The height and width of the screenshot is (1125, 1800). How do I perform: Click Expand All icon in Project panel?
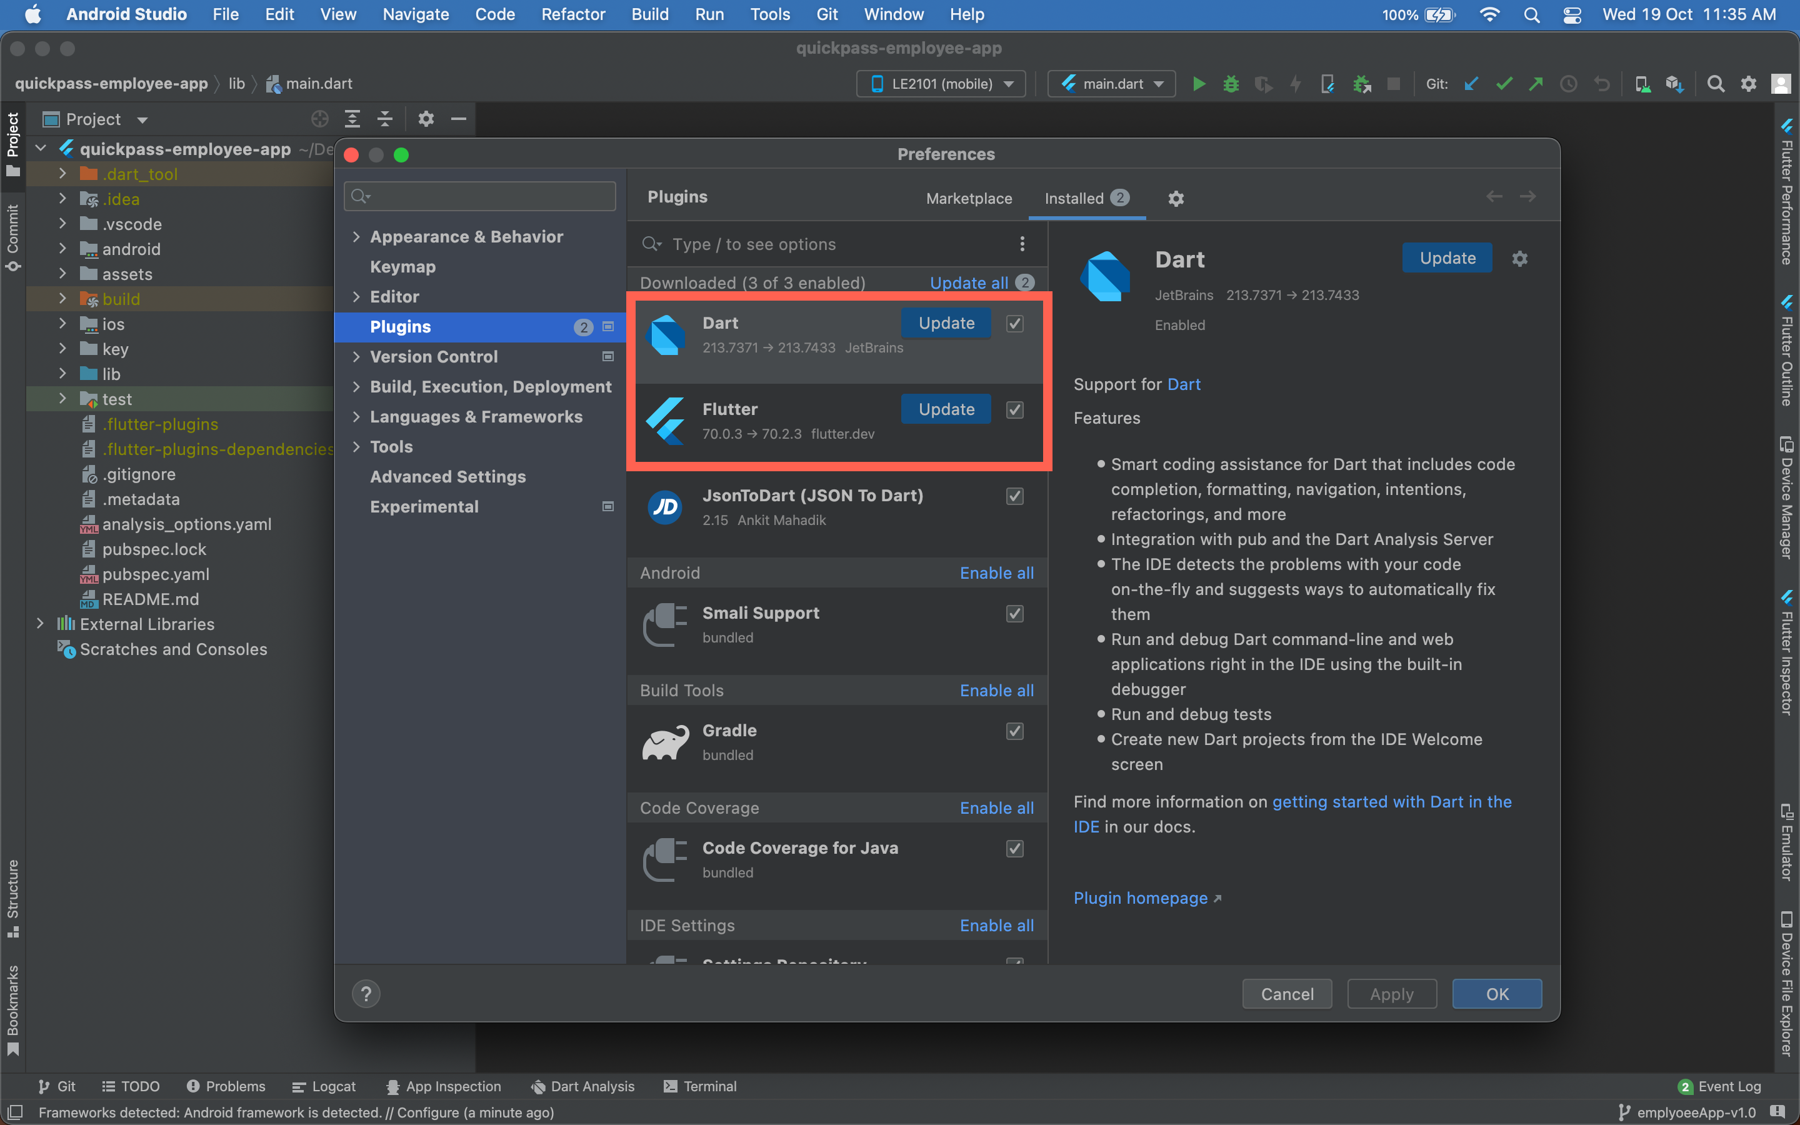[352, 119]
